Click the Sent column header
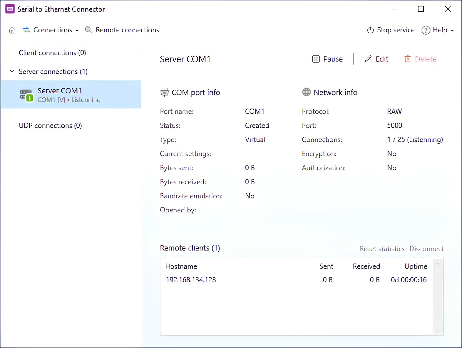The height and width of the screenshot is (348, 462). 326,266
